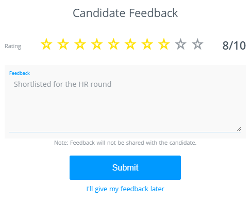Click the Rating label
The image size is (252, 200).
pyautogui.click(x=13, y=46)
